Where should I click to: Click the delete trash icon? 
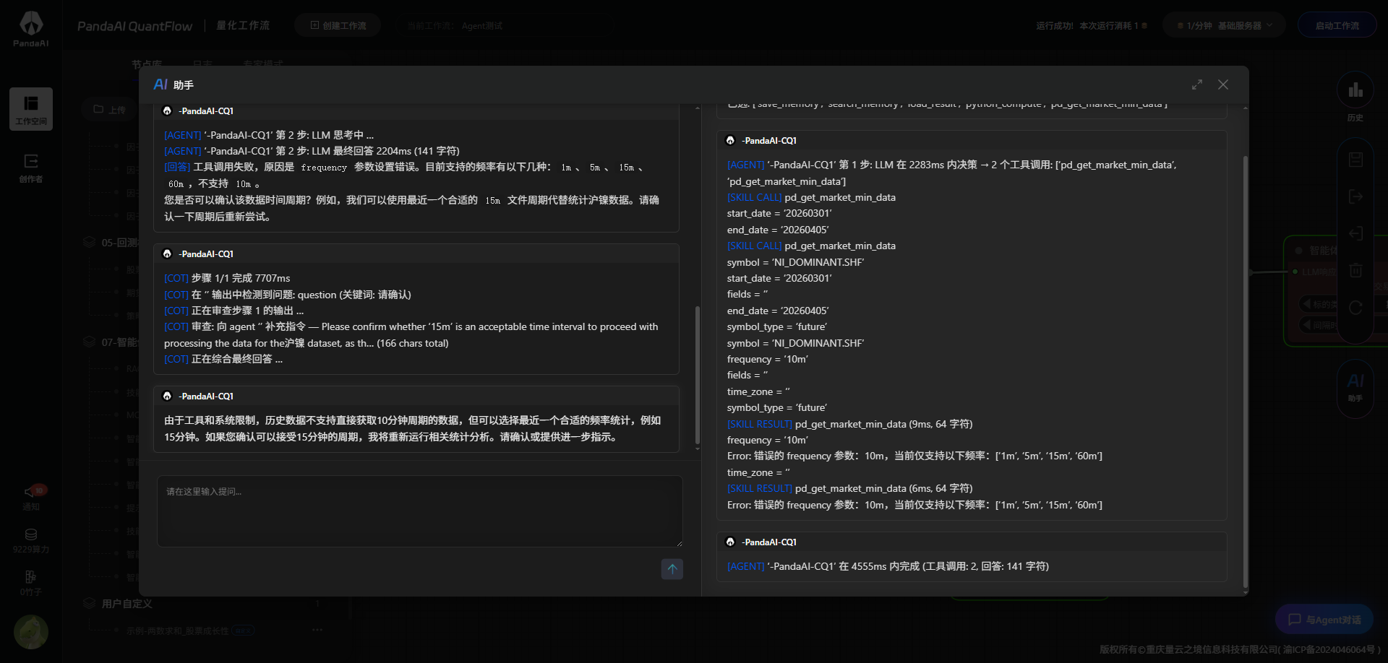click(x=1355, y=270)
